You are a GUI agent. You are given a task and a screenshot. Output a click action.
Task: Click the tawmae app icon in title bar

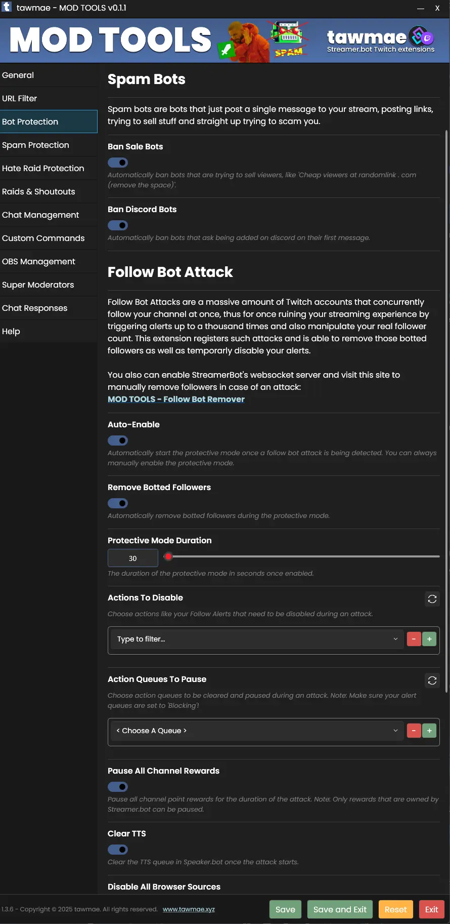click(7, 7)
